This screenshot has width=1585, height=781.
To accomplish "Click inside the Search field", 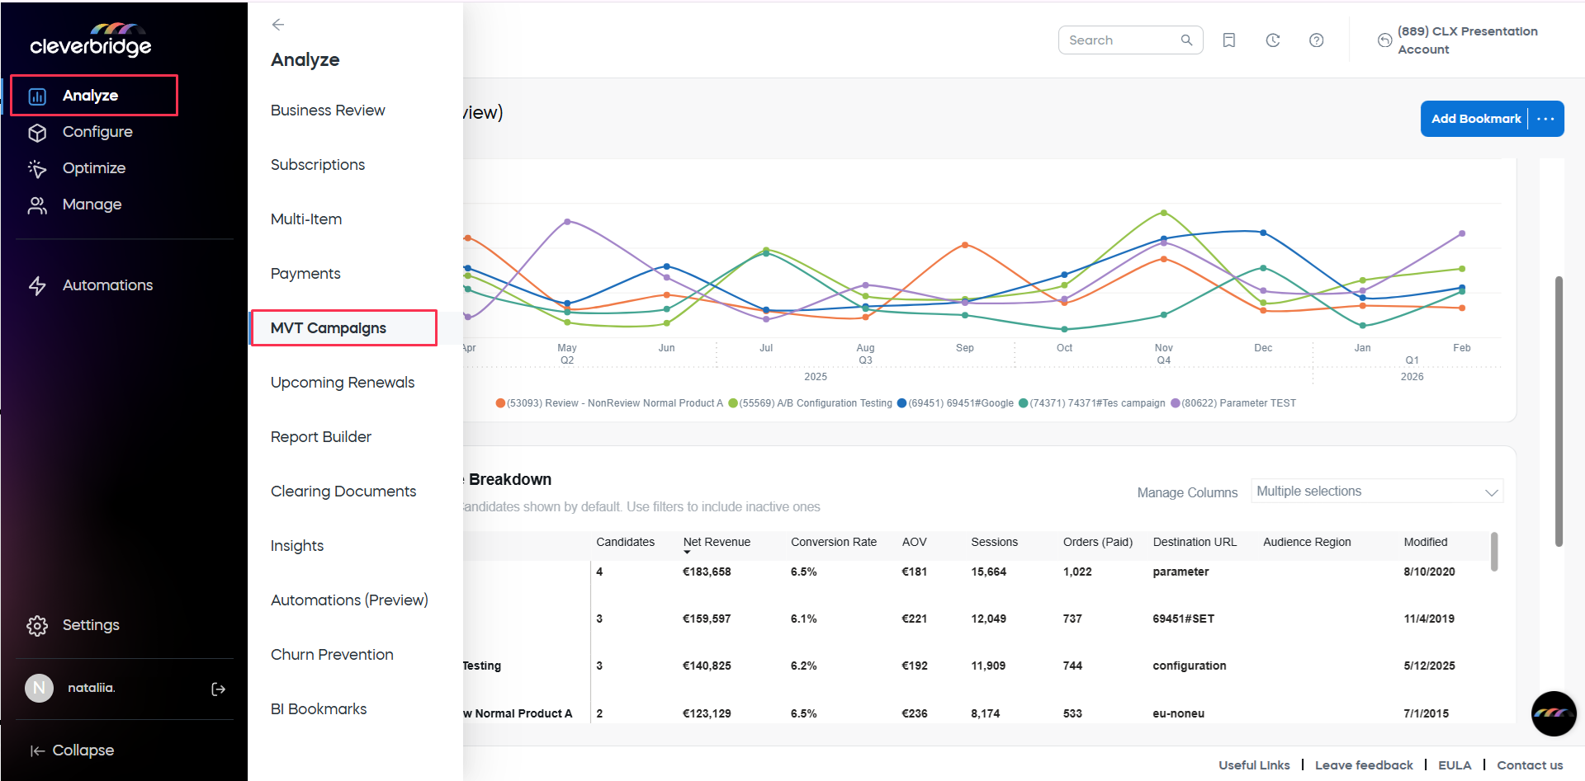I will pyautogui.click(x=1123, y=40).
